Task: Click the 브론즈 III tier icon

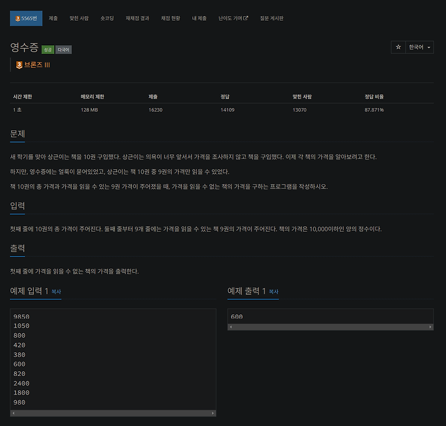Action: [x=19, y=65]
